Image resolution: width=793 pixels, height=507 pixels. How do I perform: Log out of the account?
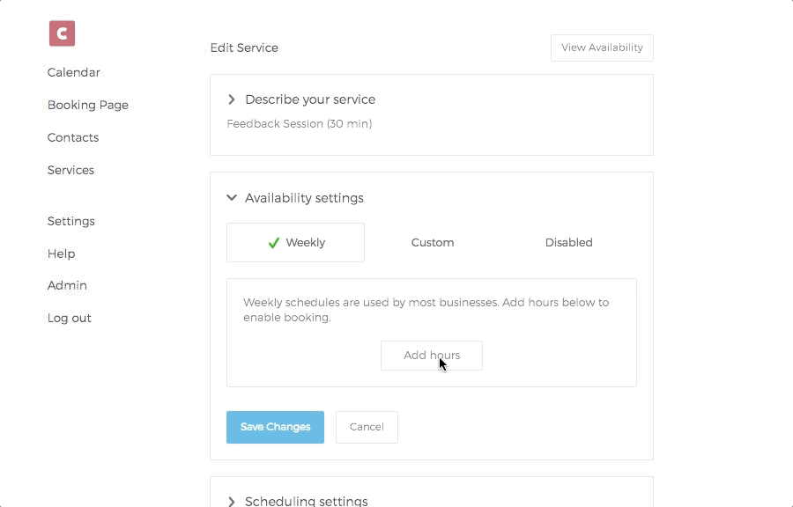point(70,318)
